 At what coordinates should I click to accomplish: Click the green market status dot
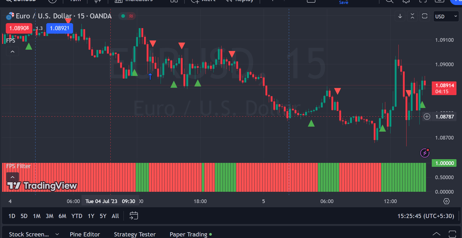click(123, 16)
